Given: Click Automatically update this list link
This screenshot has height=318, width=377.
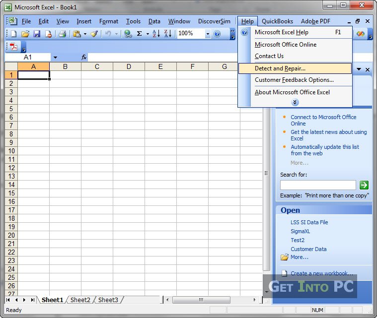Looking at the screenshot, I should (324, 150).
